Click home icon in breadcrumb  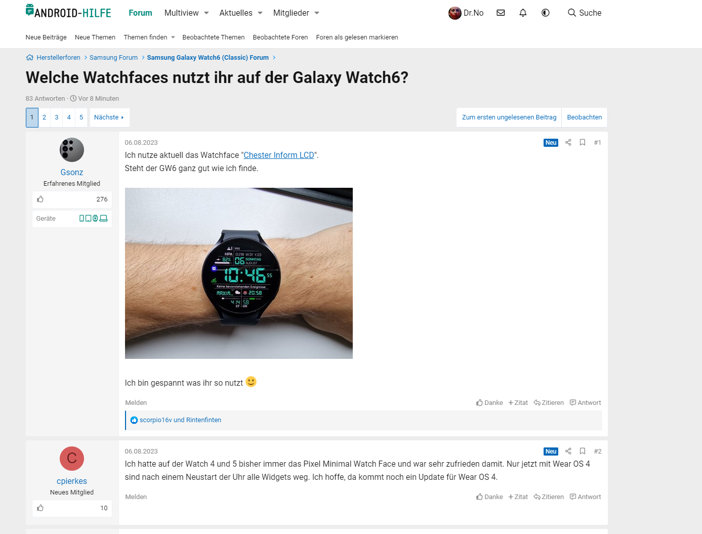30,57
